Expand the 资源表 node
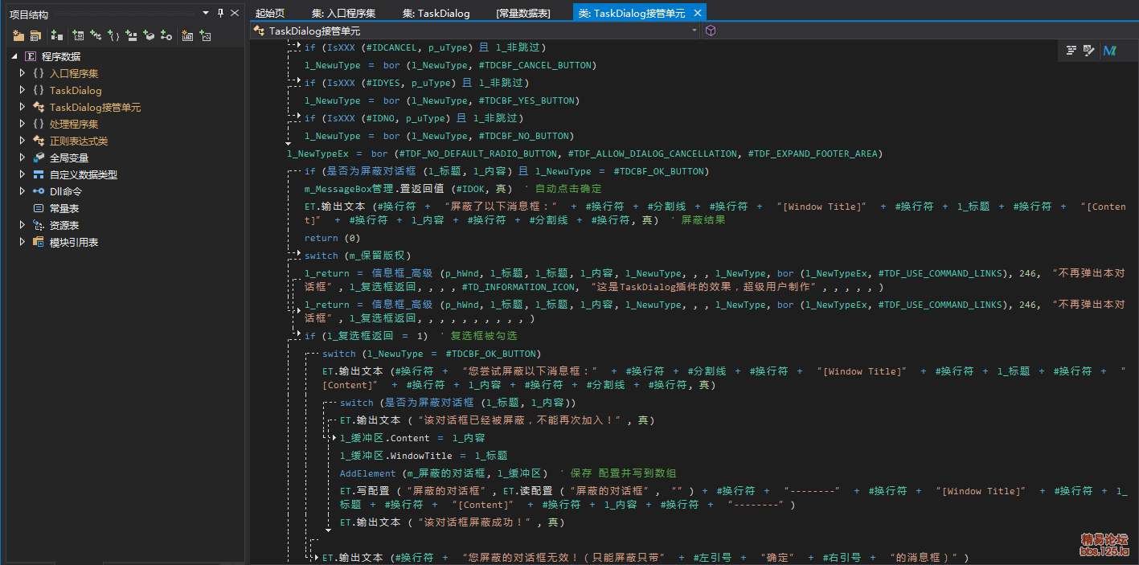This screenshot has width=1139, height=565. pos(23,225)
